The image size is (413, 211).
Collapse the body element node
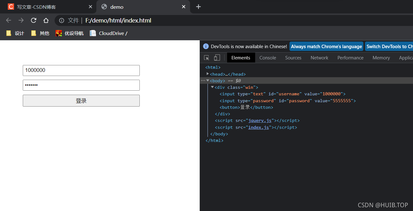(x=208, y=81)
